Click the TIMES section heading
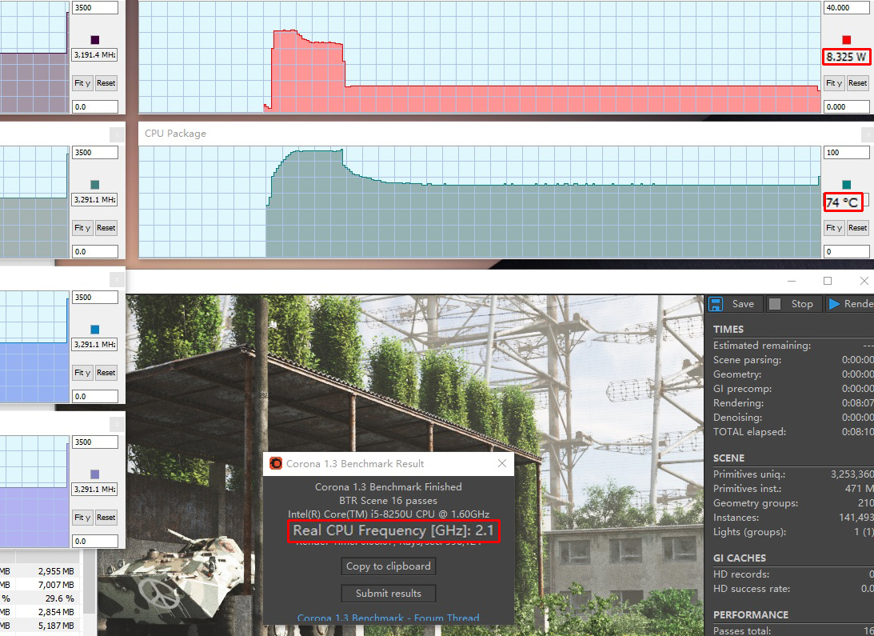Screen dimensions: 874x636 coord(728,329)
